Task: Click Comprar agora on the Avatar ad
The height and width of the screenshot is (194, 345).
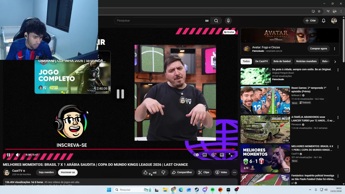Action: (318, 49)
